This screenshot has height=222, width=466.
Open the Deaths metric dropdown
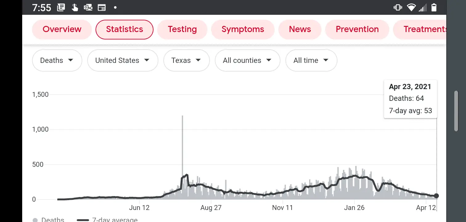(57, 60)
